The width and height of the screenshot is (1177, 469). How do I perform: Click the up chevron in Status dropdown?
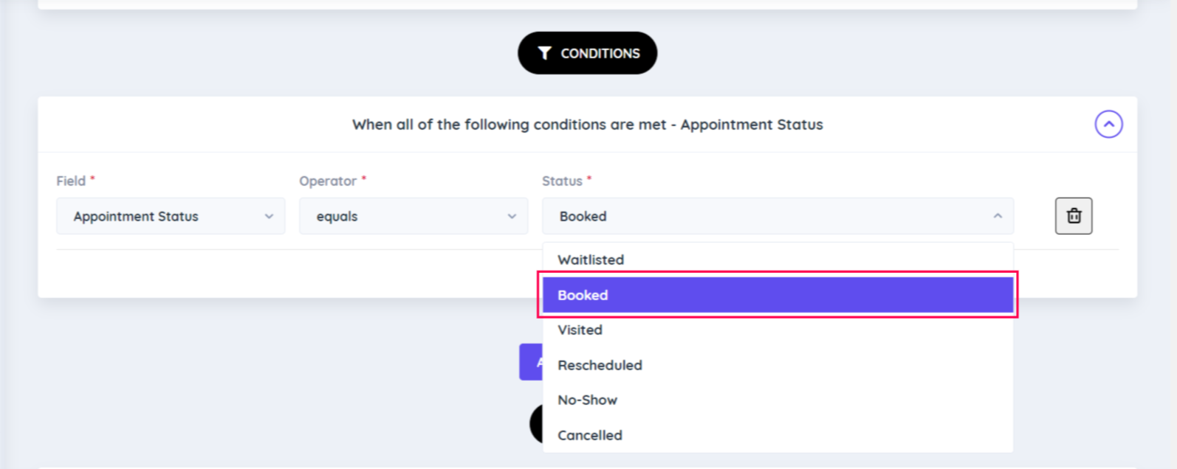pyautogui.click(x=998, y=216)
